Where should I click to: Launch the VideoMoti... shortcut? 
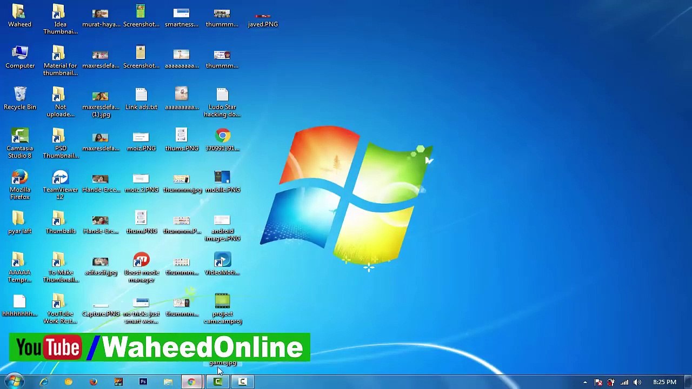click(222, 264)
